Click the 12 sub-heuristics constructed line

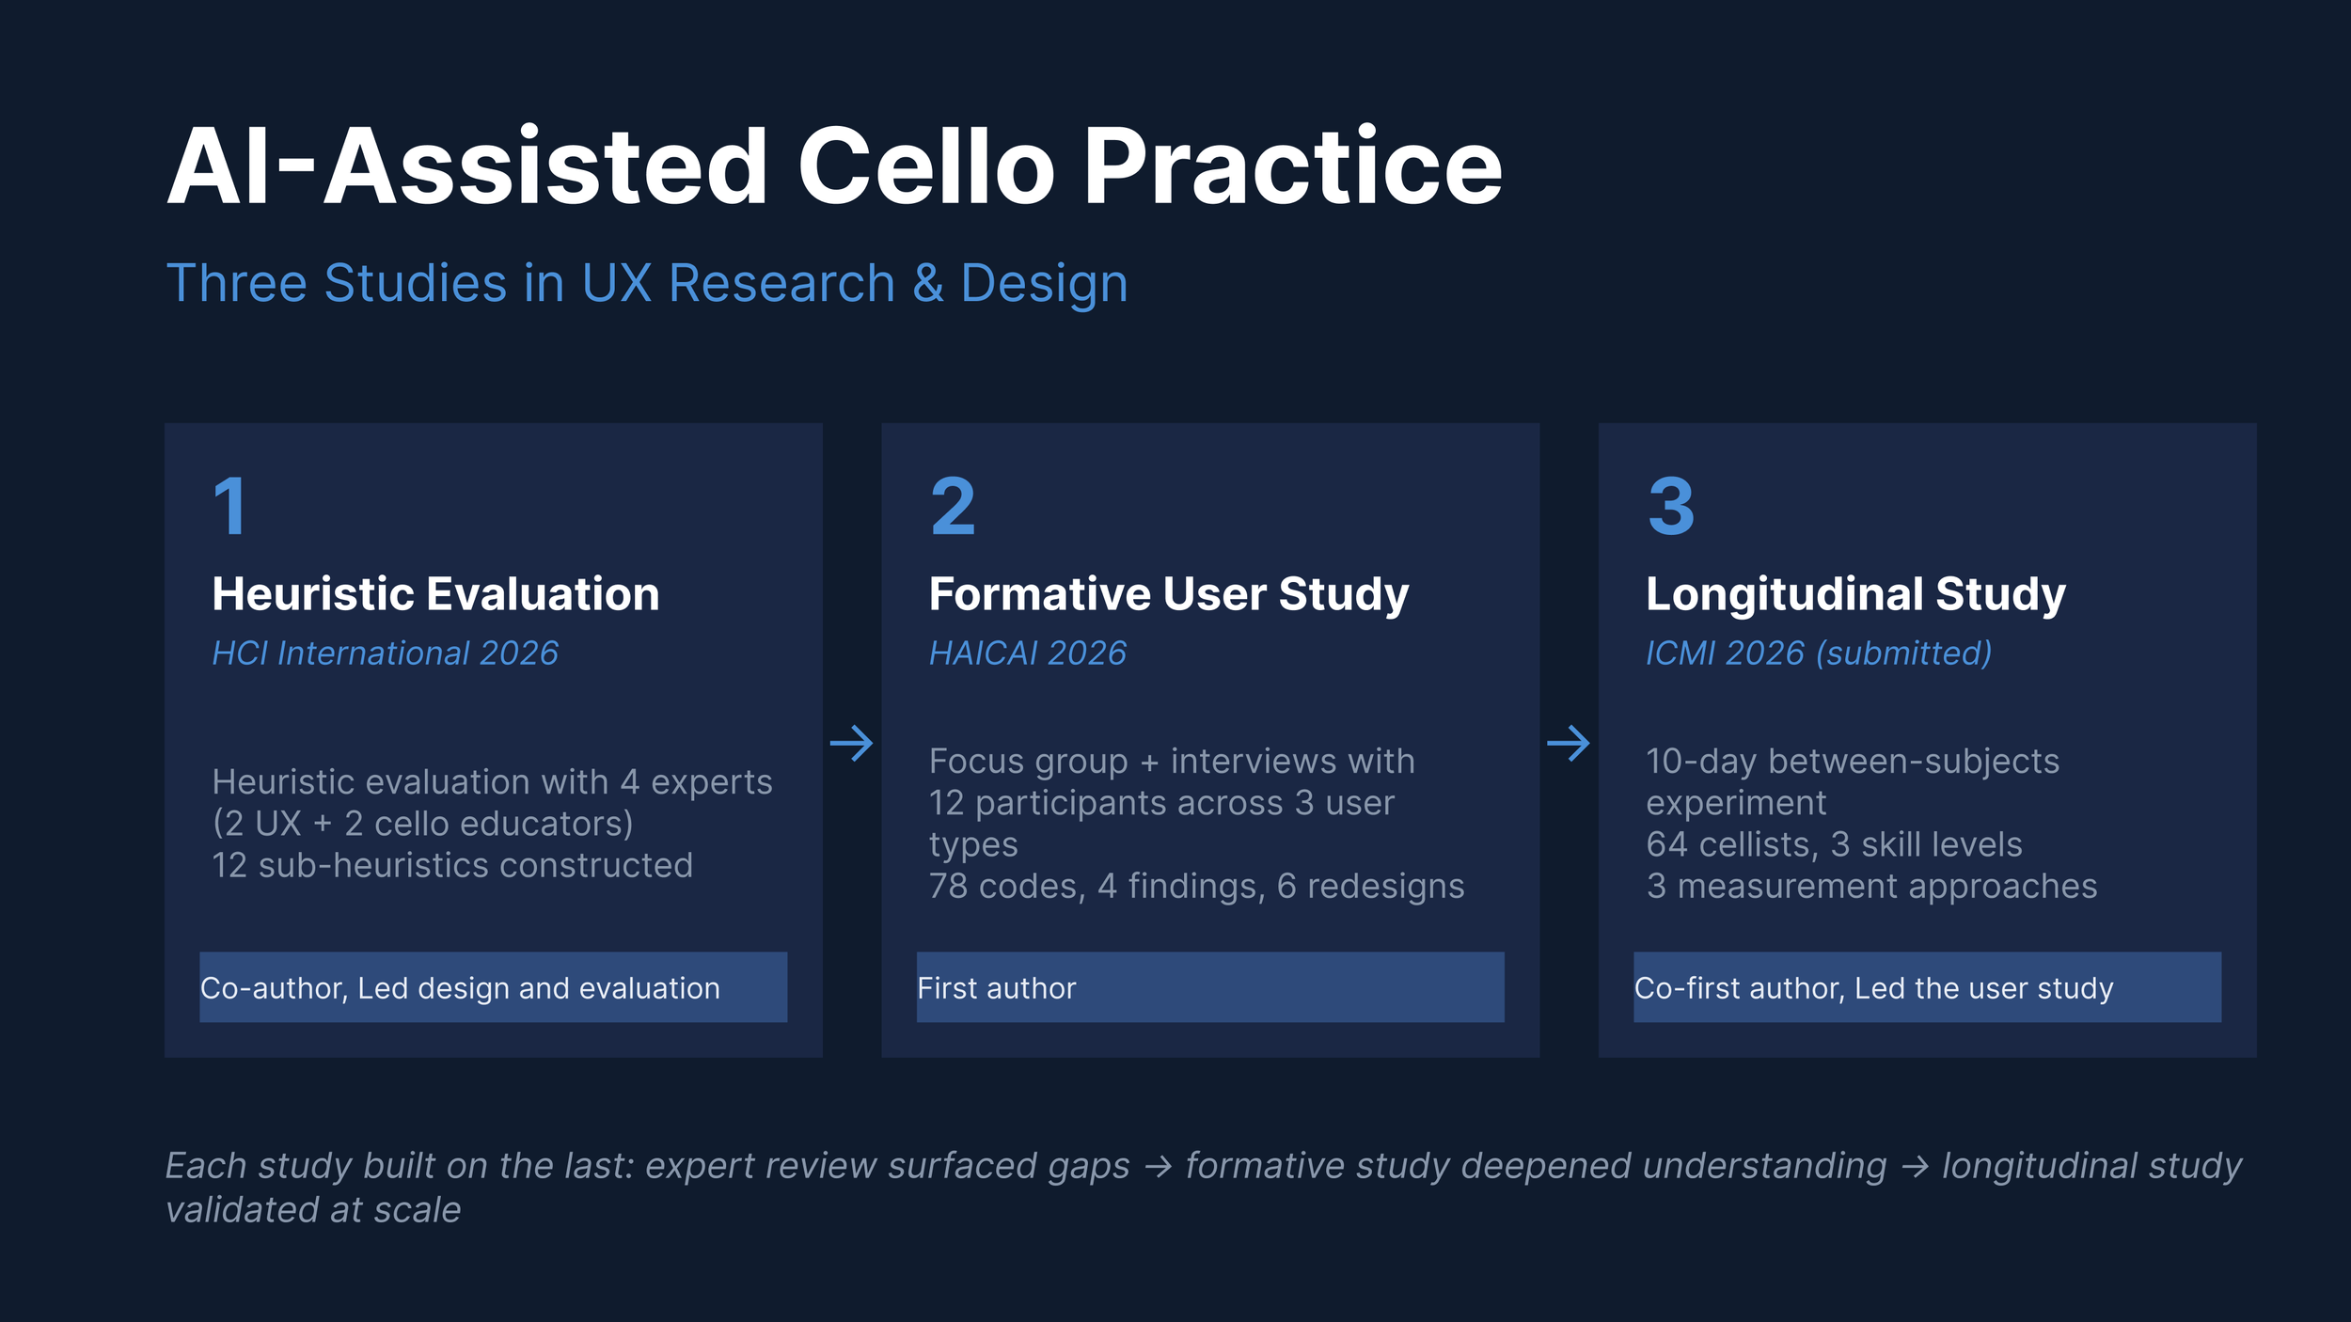[452, 865]
